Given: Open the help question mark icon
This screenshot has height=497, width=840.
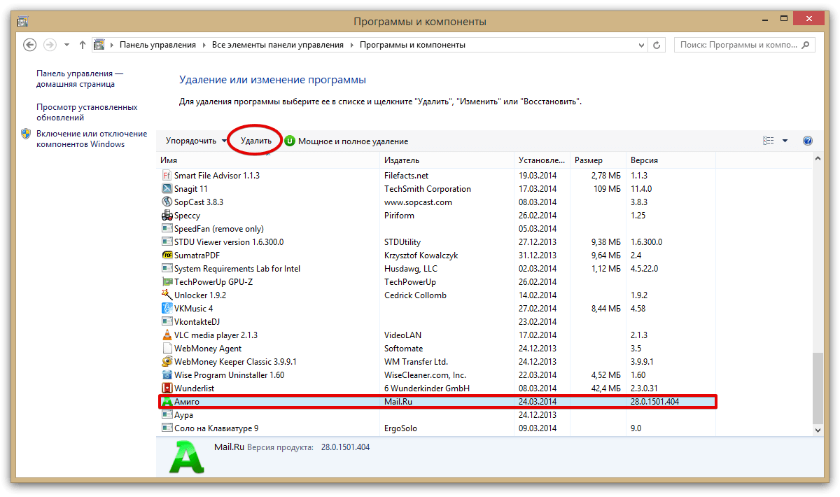Looking at the screenshot, I should coord(808,141).
